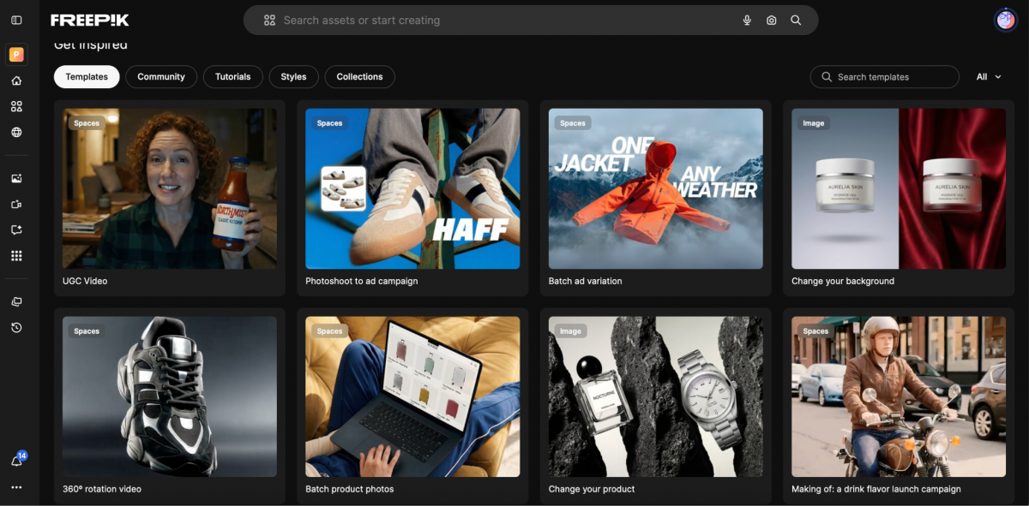Open the three-dot more menu in sidebar
Viewport: 1029px width, 506px height.
[x=16, y=487]
